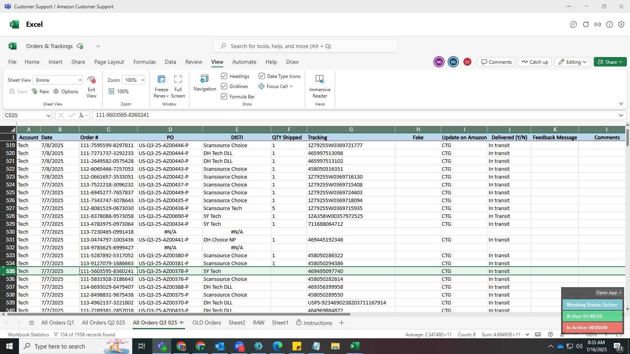
Task: Click the Exit View icon
Action: tap(91, 80)
